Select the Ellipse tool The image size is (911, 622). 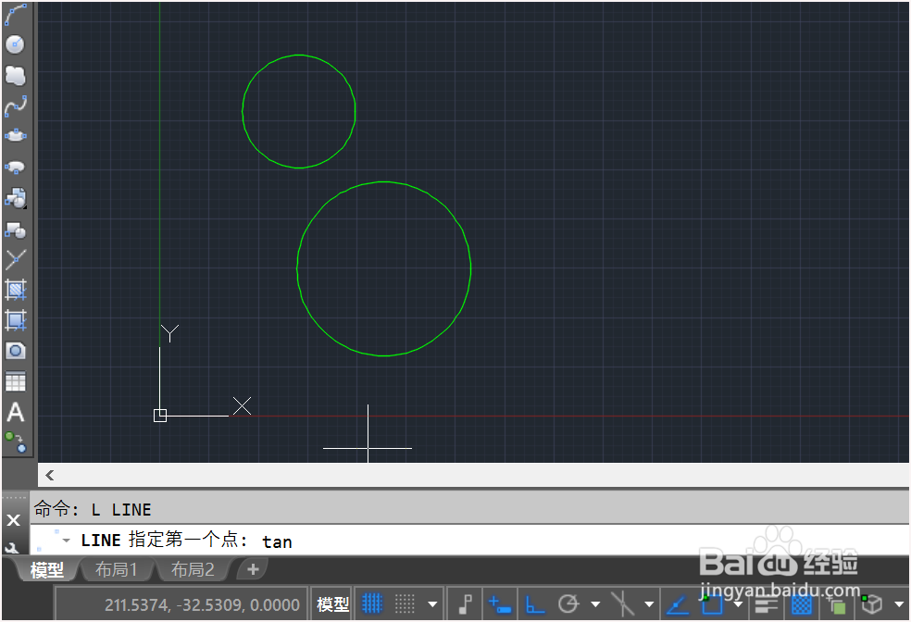[15, 136]
